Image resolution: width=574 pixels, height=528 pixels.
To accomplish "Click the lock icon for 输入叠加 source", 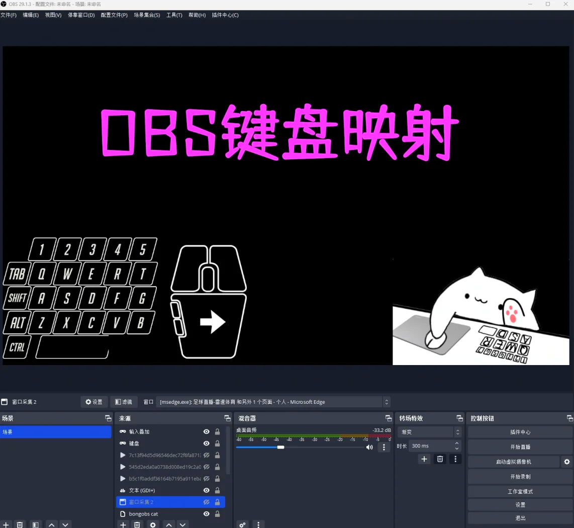I will click(217, 431).
